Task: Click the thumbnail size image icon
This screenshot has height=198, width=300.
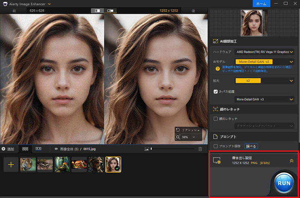Action: pos(147,149)
